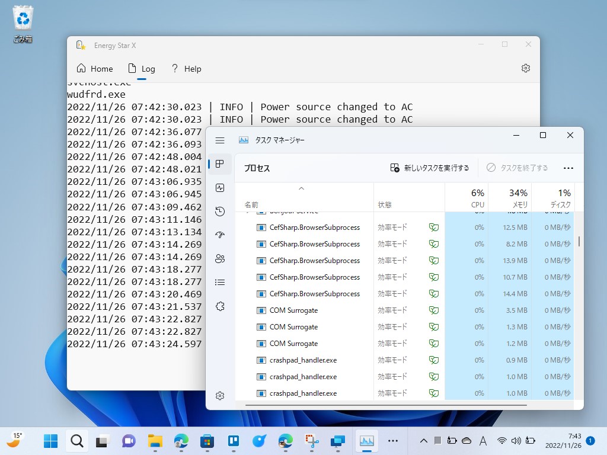Open Energy Star X settings gear
Image resolution: width=607 pixels, height=455 pixels.
(x=525, y=69)
